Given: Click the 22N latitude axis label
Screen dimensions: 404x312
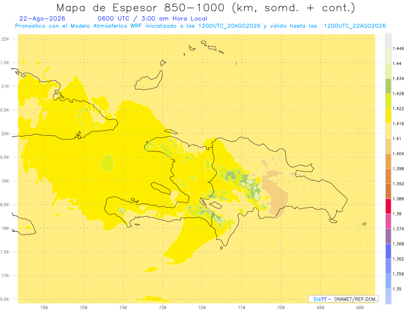Looking at the screenshot, I should 5,39.
